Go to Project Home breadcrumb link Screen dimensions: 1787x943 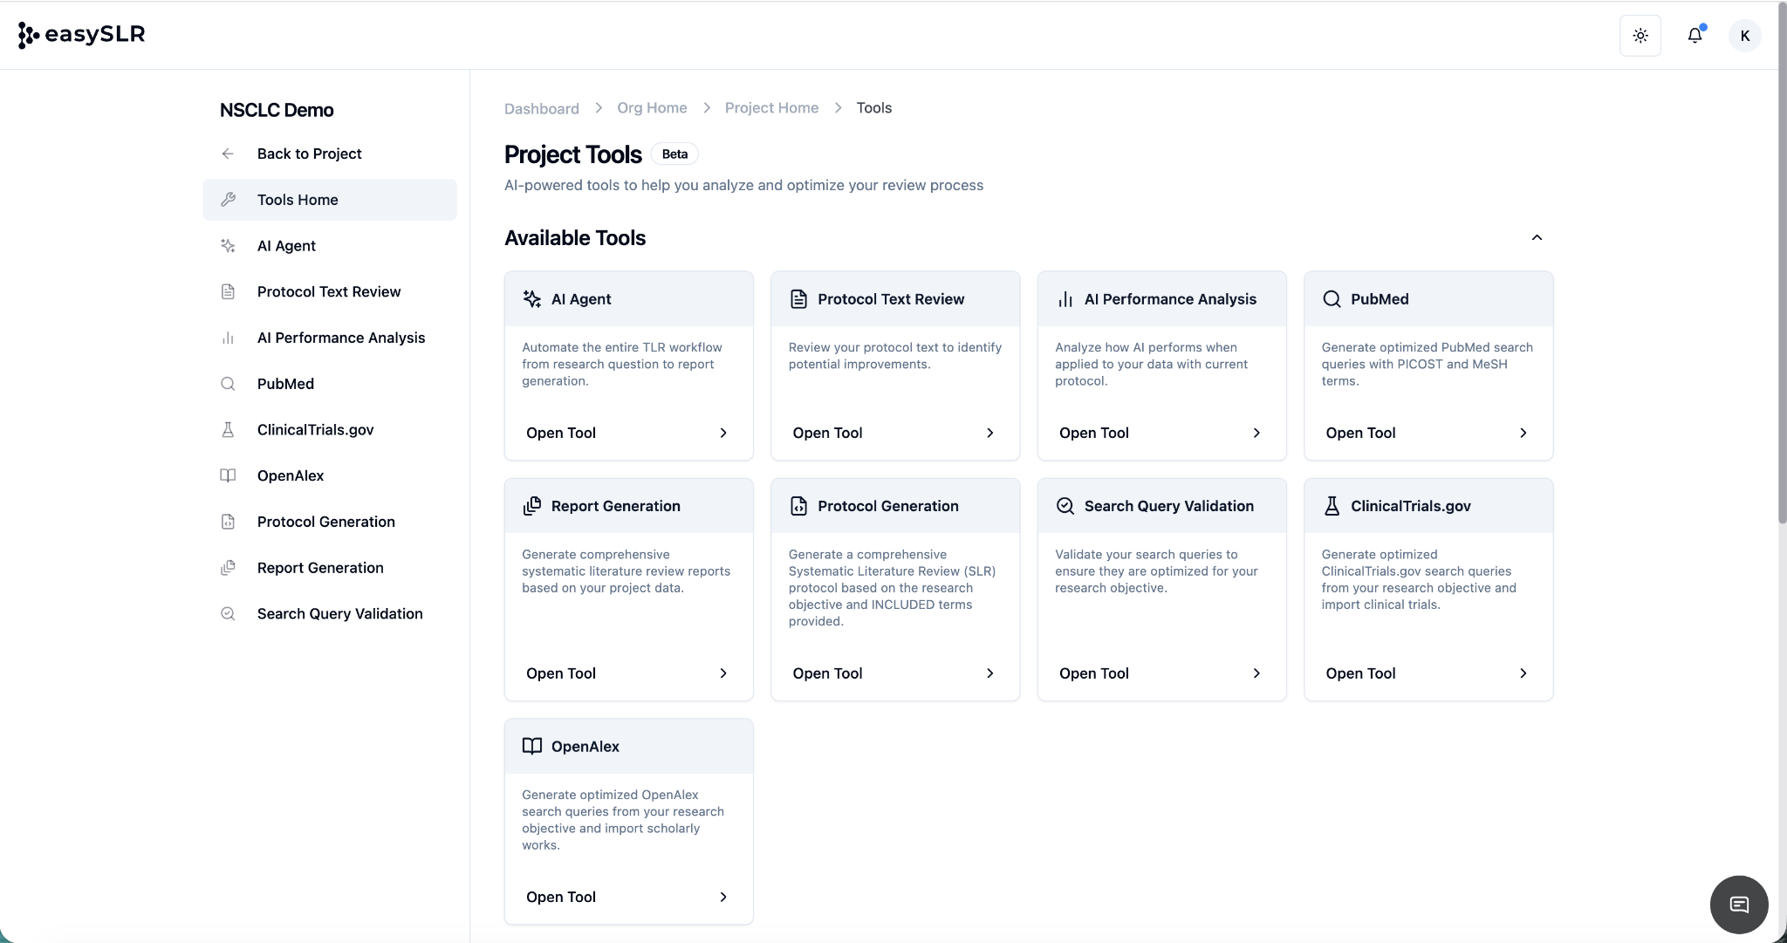[x=771, y=108]
